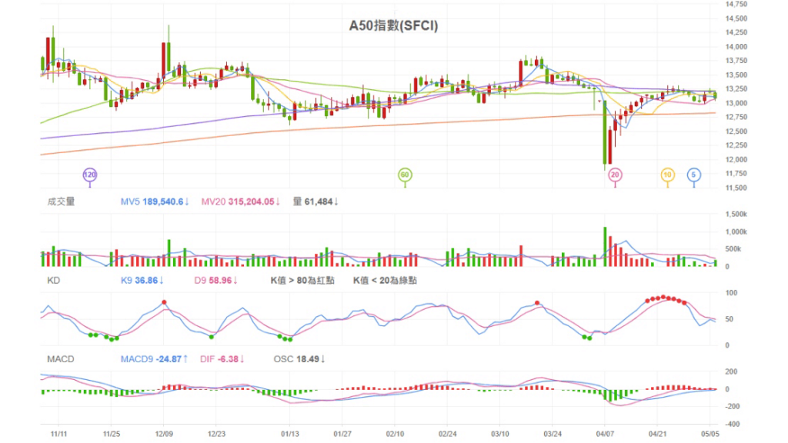Click the MV20 315,204.05 value
The width and height of the screenshot is (788, 443).
point(241,202)
